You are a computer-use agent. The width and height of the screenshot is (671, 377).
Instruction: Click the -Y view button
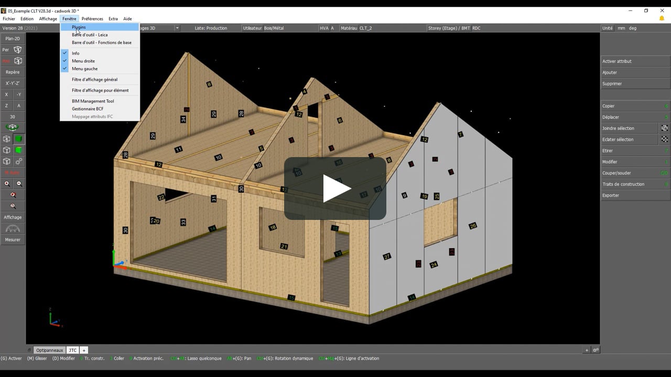pos(19,95)
